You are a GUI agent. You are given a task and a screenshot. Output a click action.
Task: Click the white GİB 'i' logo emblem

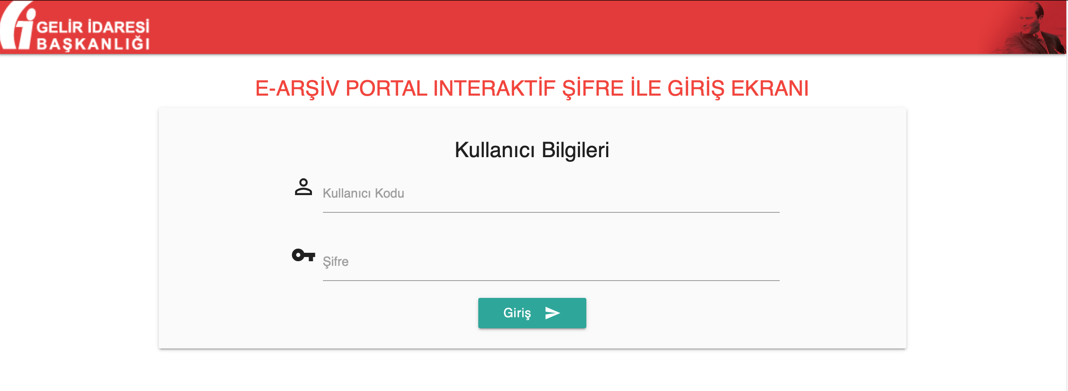[17, 25]
